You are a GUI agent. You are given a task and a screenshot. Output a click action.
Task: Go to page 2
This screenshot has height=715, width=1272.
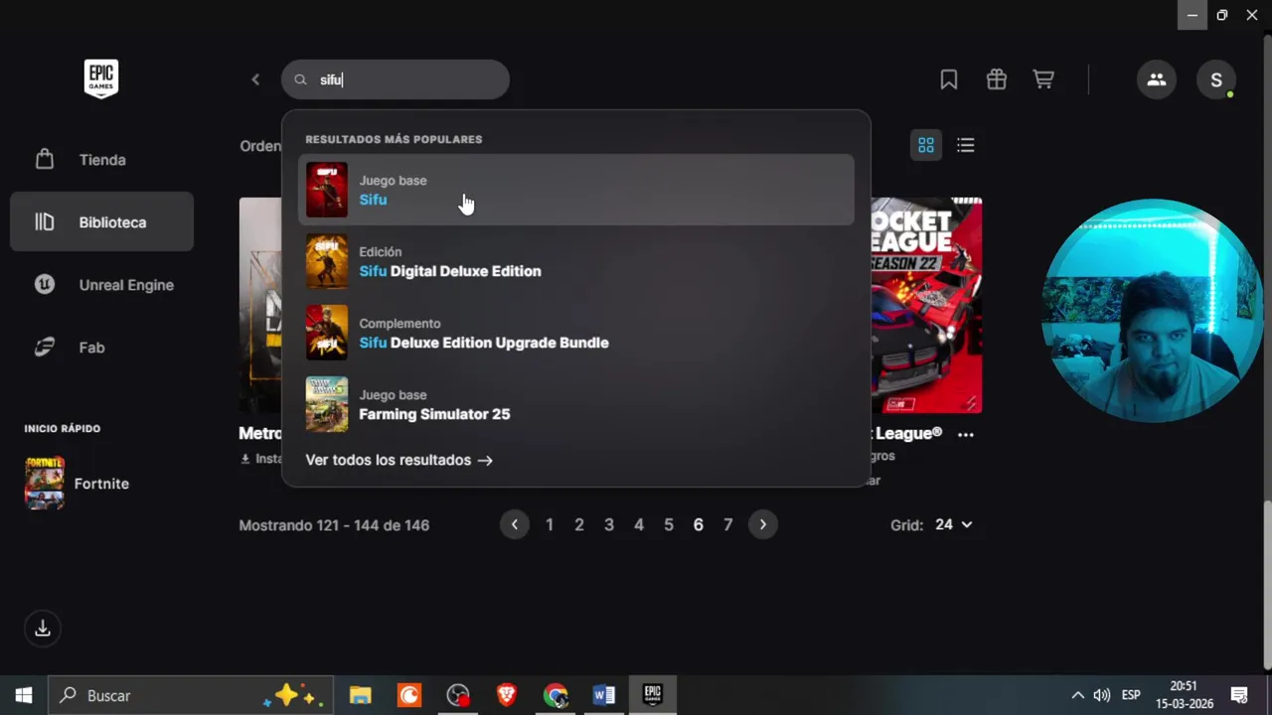pos(579,524)
